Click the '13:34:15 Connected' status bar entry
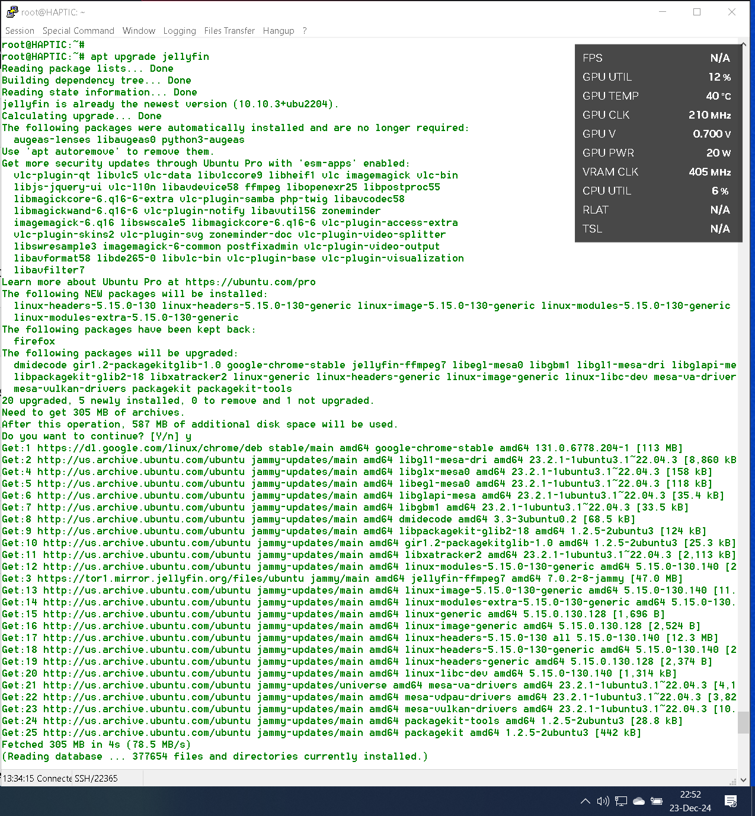Image resolution: width=755 pixels, height=816 pixels. pos(37,778)
